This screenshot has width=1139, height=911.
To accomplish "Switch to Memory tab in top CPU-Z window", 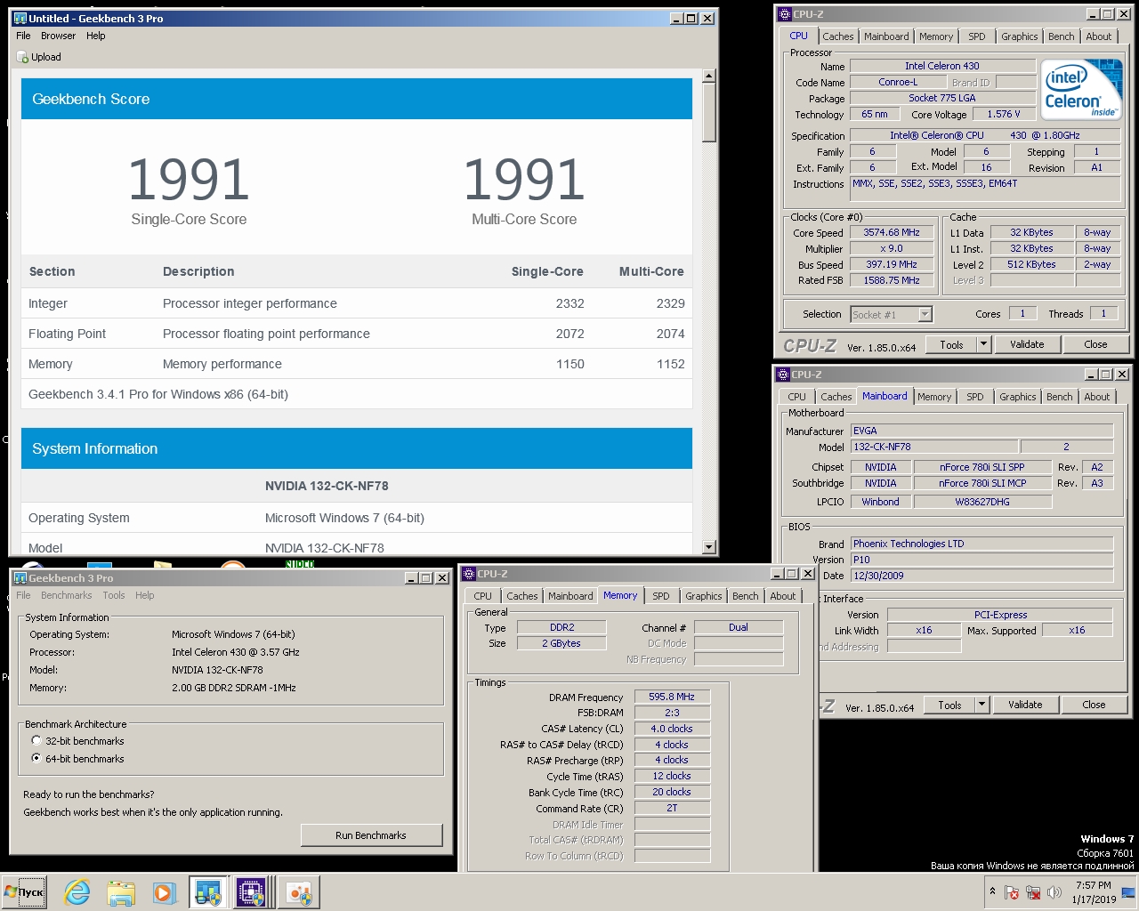I will (x=936, y=36).
